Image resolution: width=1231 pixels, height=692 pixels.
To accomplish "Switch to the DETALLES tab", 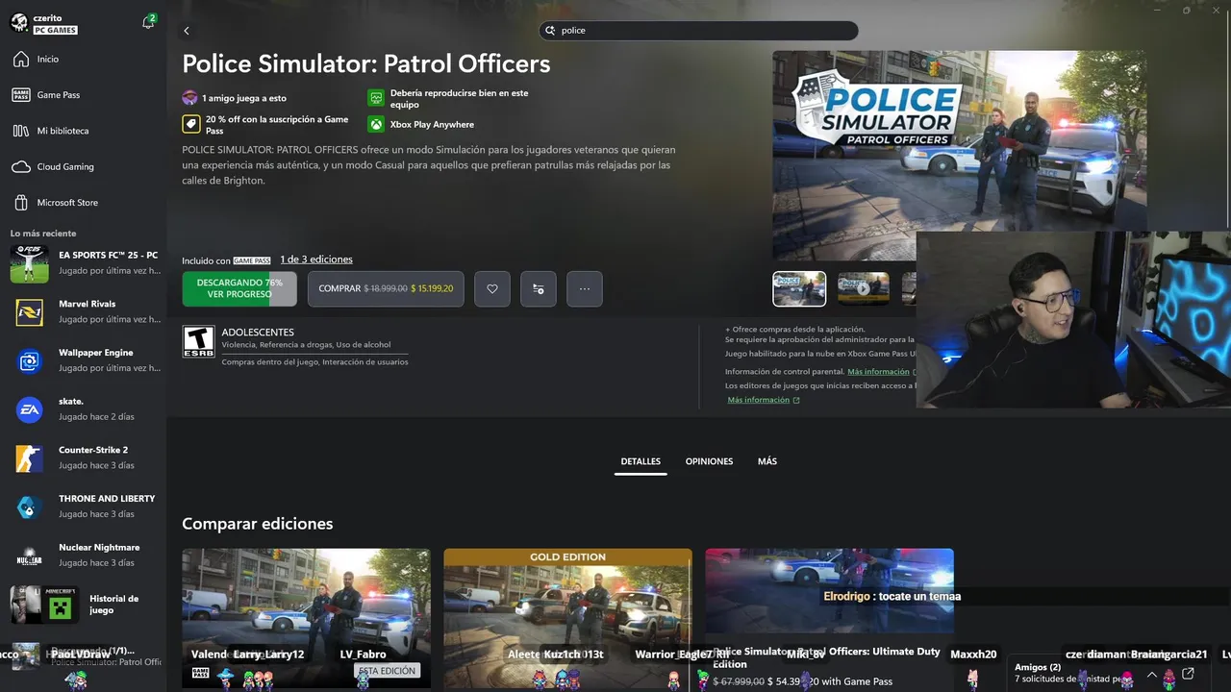I will pyautogui.click(x=641, y=461).
